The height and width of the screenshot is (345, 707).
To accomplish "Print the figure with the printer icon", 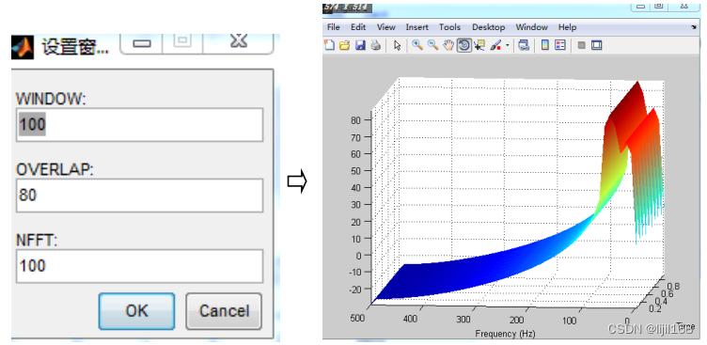I will click(376, 45).
